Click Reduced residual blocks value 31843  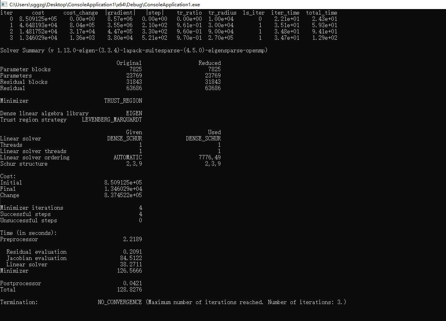(x=213, y=82)
